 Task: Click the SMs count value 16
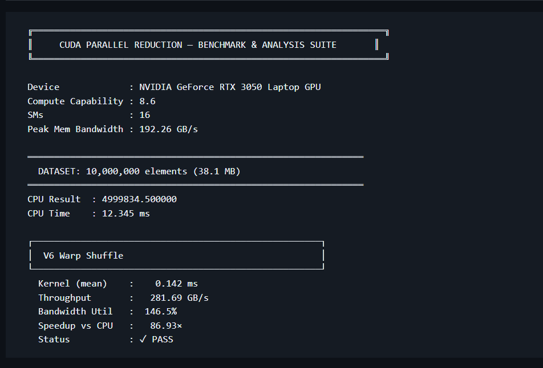(x=144, y=115)
